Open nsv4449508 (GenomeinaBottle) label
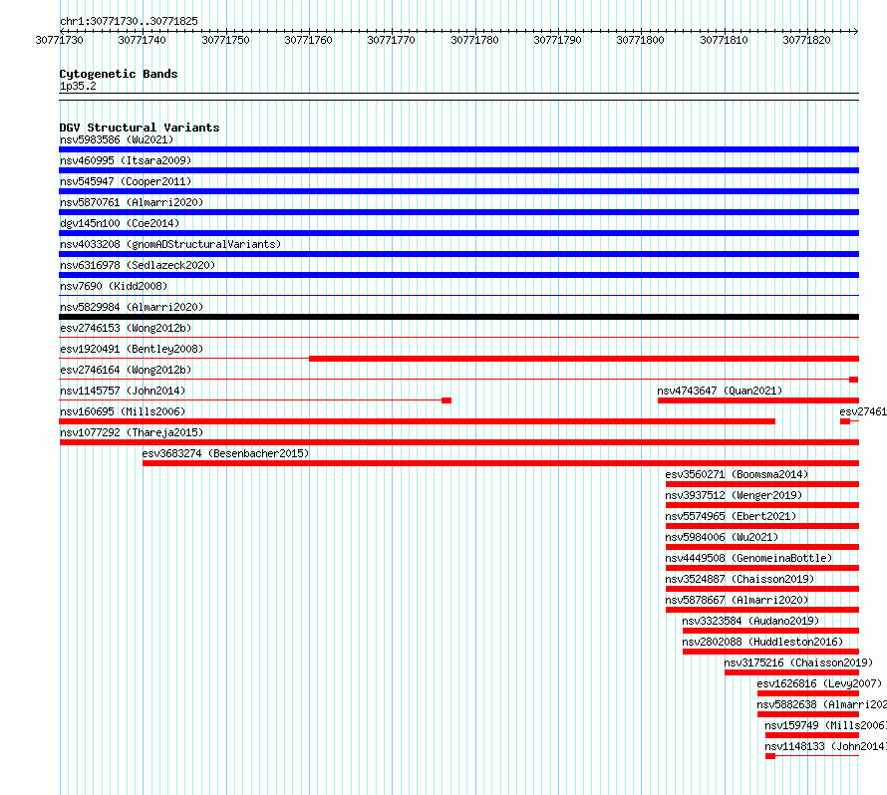The width and height of the screenshot is (887, 795). [x=749, y=558]
